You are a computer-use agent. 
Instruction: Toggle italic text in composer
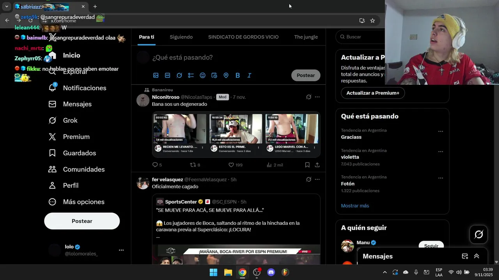pos(249,75)
